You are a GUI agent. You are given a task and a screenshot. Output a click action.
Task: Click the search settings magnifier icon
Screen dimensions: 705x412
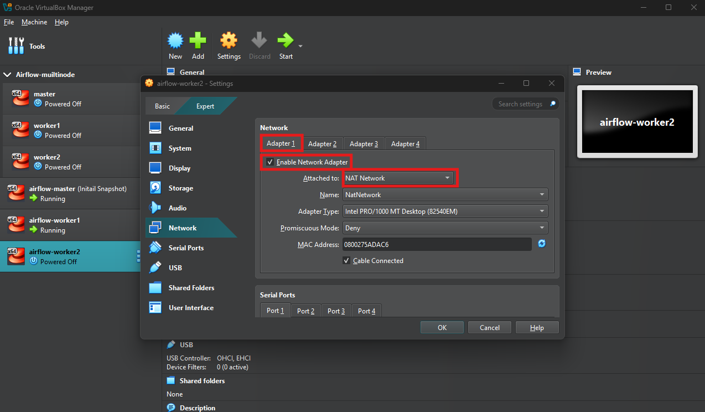pyautogui.click(x=552, y=104)
